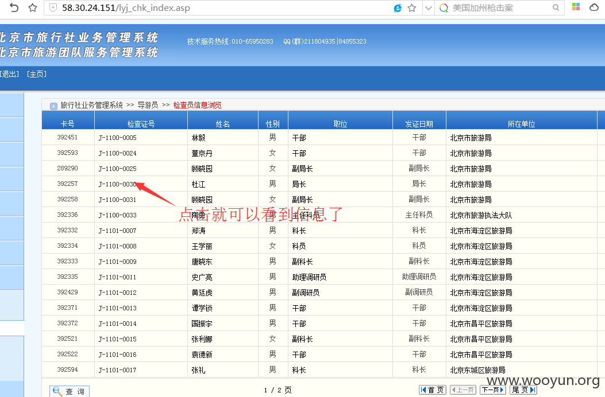Click the IE compatibility mode icon
This screenshot has width=605, height=397.
(x=398, y=7)
